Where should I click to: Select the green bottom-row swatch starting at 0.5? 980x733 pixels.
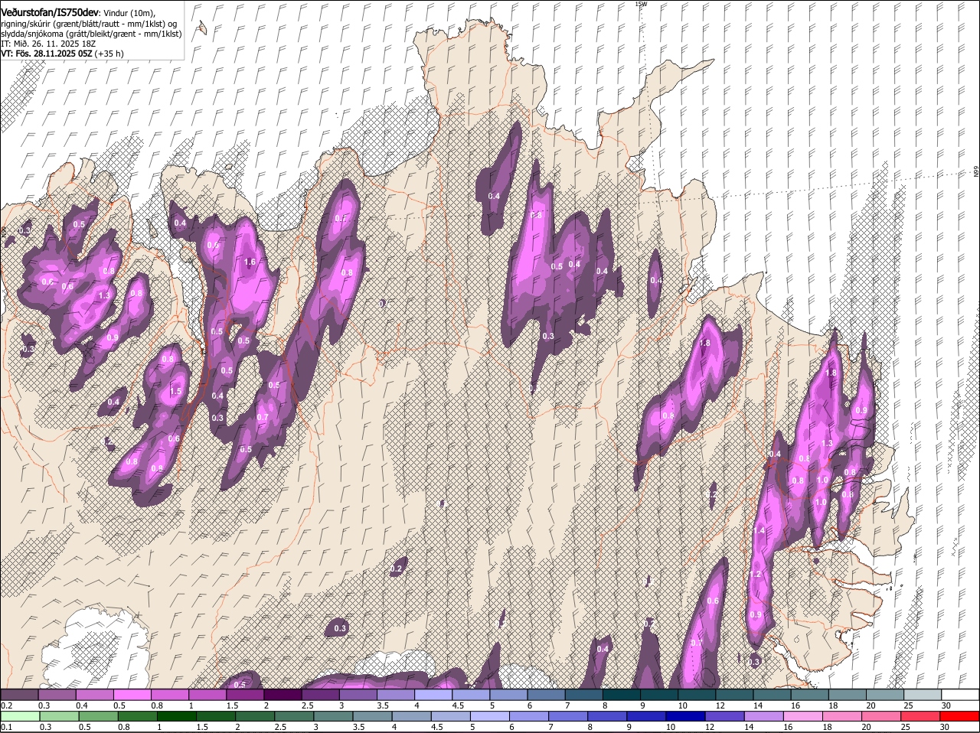click(98, 716)
